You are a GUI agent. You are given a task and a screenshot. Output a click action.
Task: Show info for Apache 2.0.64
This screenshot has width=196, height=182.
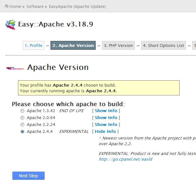click(x=106, y=117)
